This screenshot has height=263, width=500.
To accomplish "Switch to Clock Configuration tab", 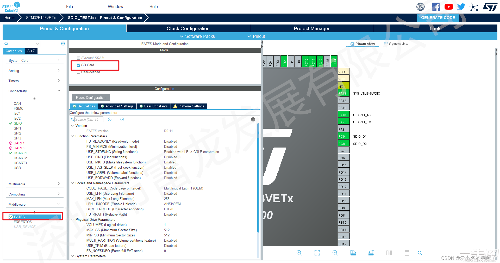I will coord(188,28).
